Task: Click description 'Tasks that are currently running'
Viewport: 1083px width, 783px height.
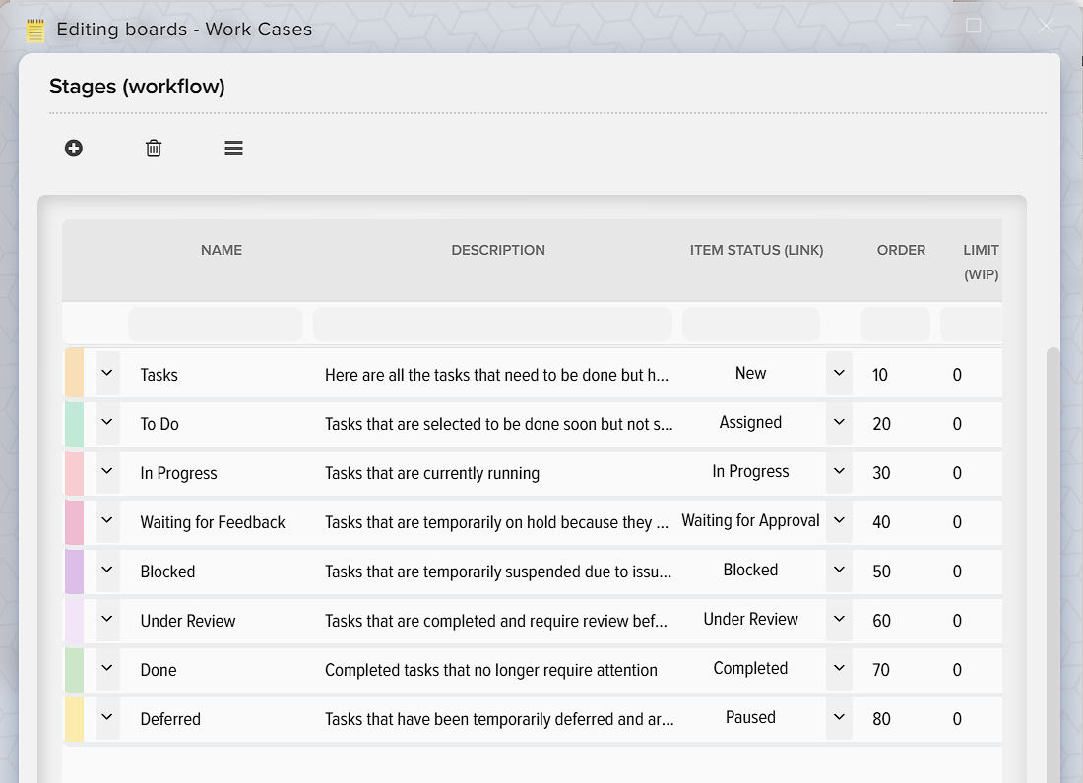Action: coord(432,473)
